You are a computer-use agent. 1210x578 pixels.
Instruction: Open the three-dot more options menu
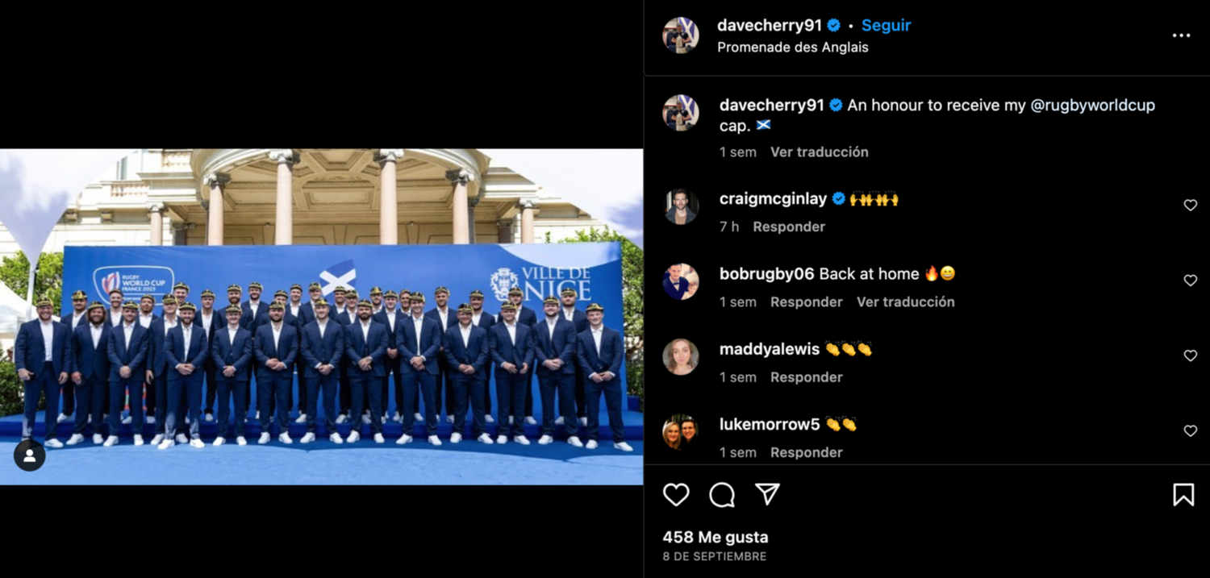[1181, 35]
